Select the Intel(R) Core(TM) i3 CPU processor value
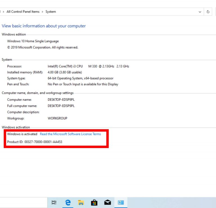This screenshot has width=216, height=208. coord(88,66)
